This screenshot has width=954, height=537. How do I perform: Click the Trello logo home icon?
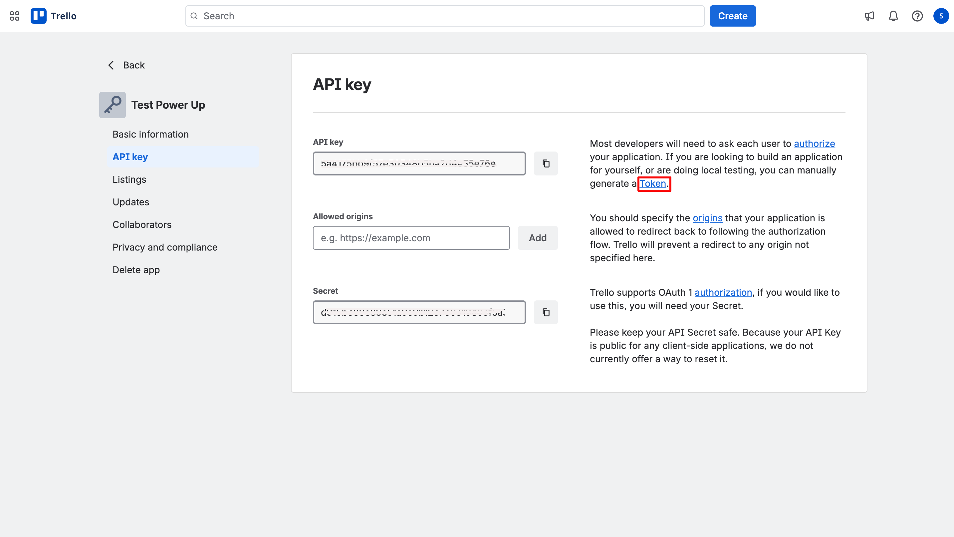tap(39, 16)
